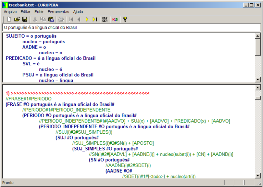
Task: Click the scroll down arrow of the lower tree panel
Action: [x=258, y=176]
